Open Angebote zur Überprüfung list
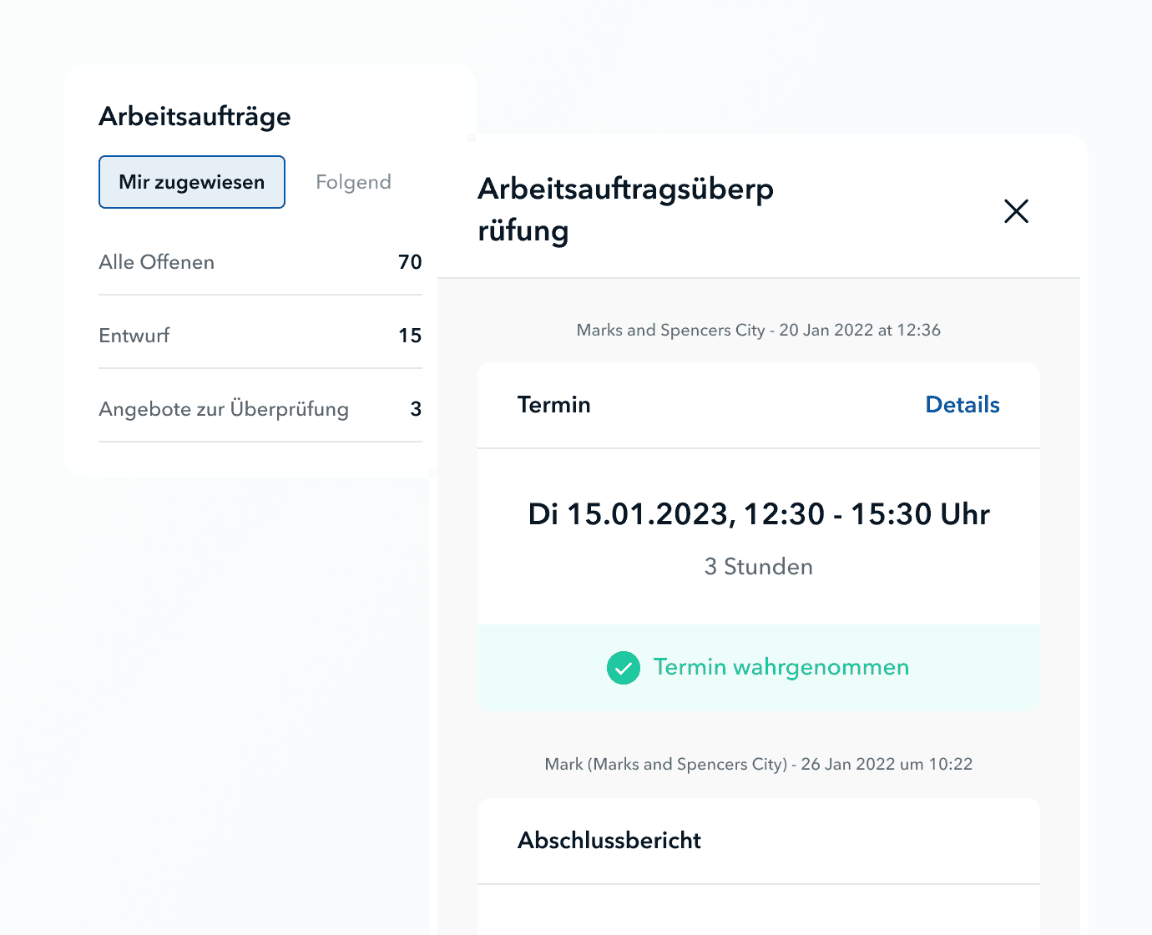The height and width of the screenshot is (935, 1152). coord(224,409)
